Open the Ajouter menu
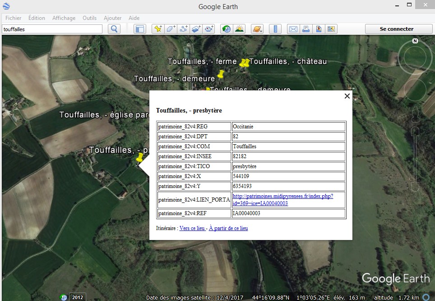Screen dimensions: 435x301 pyautogui.click(x=113, y=18)
